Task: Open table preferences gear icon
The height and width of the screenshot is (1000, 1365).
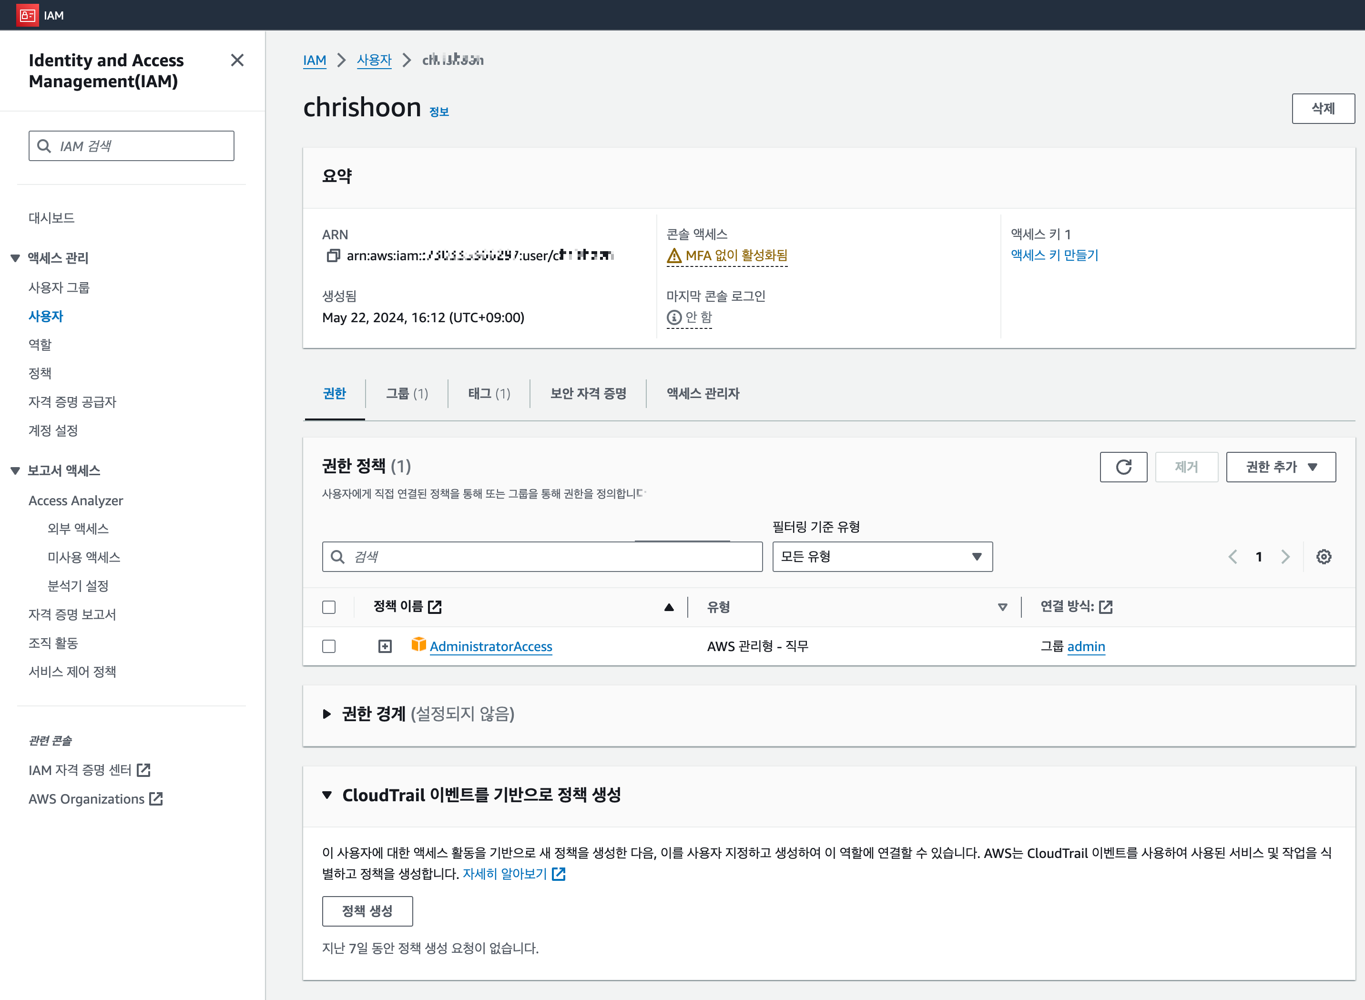Action: tap(1324, 557)
